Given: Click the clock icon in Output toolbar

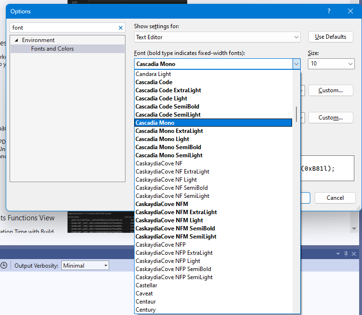Looking at the screenshot, I should coord(4,265).
